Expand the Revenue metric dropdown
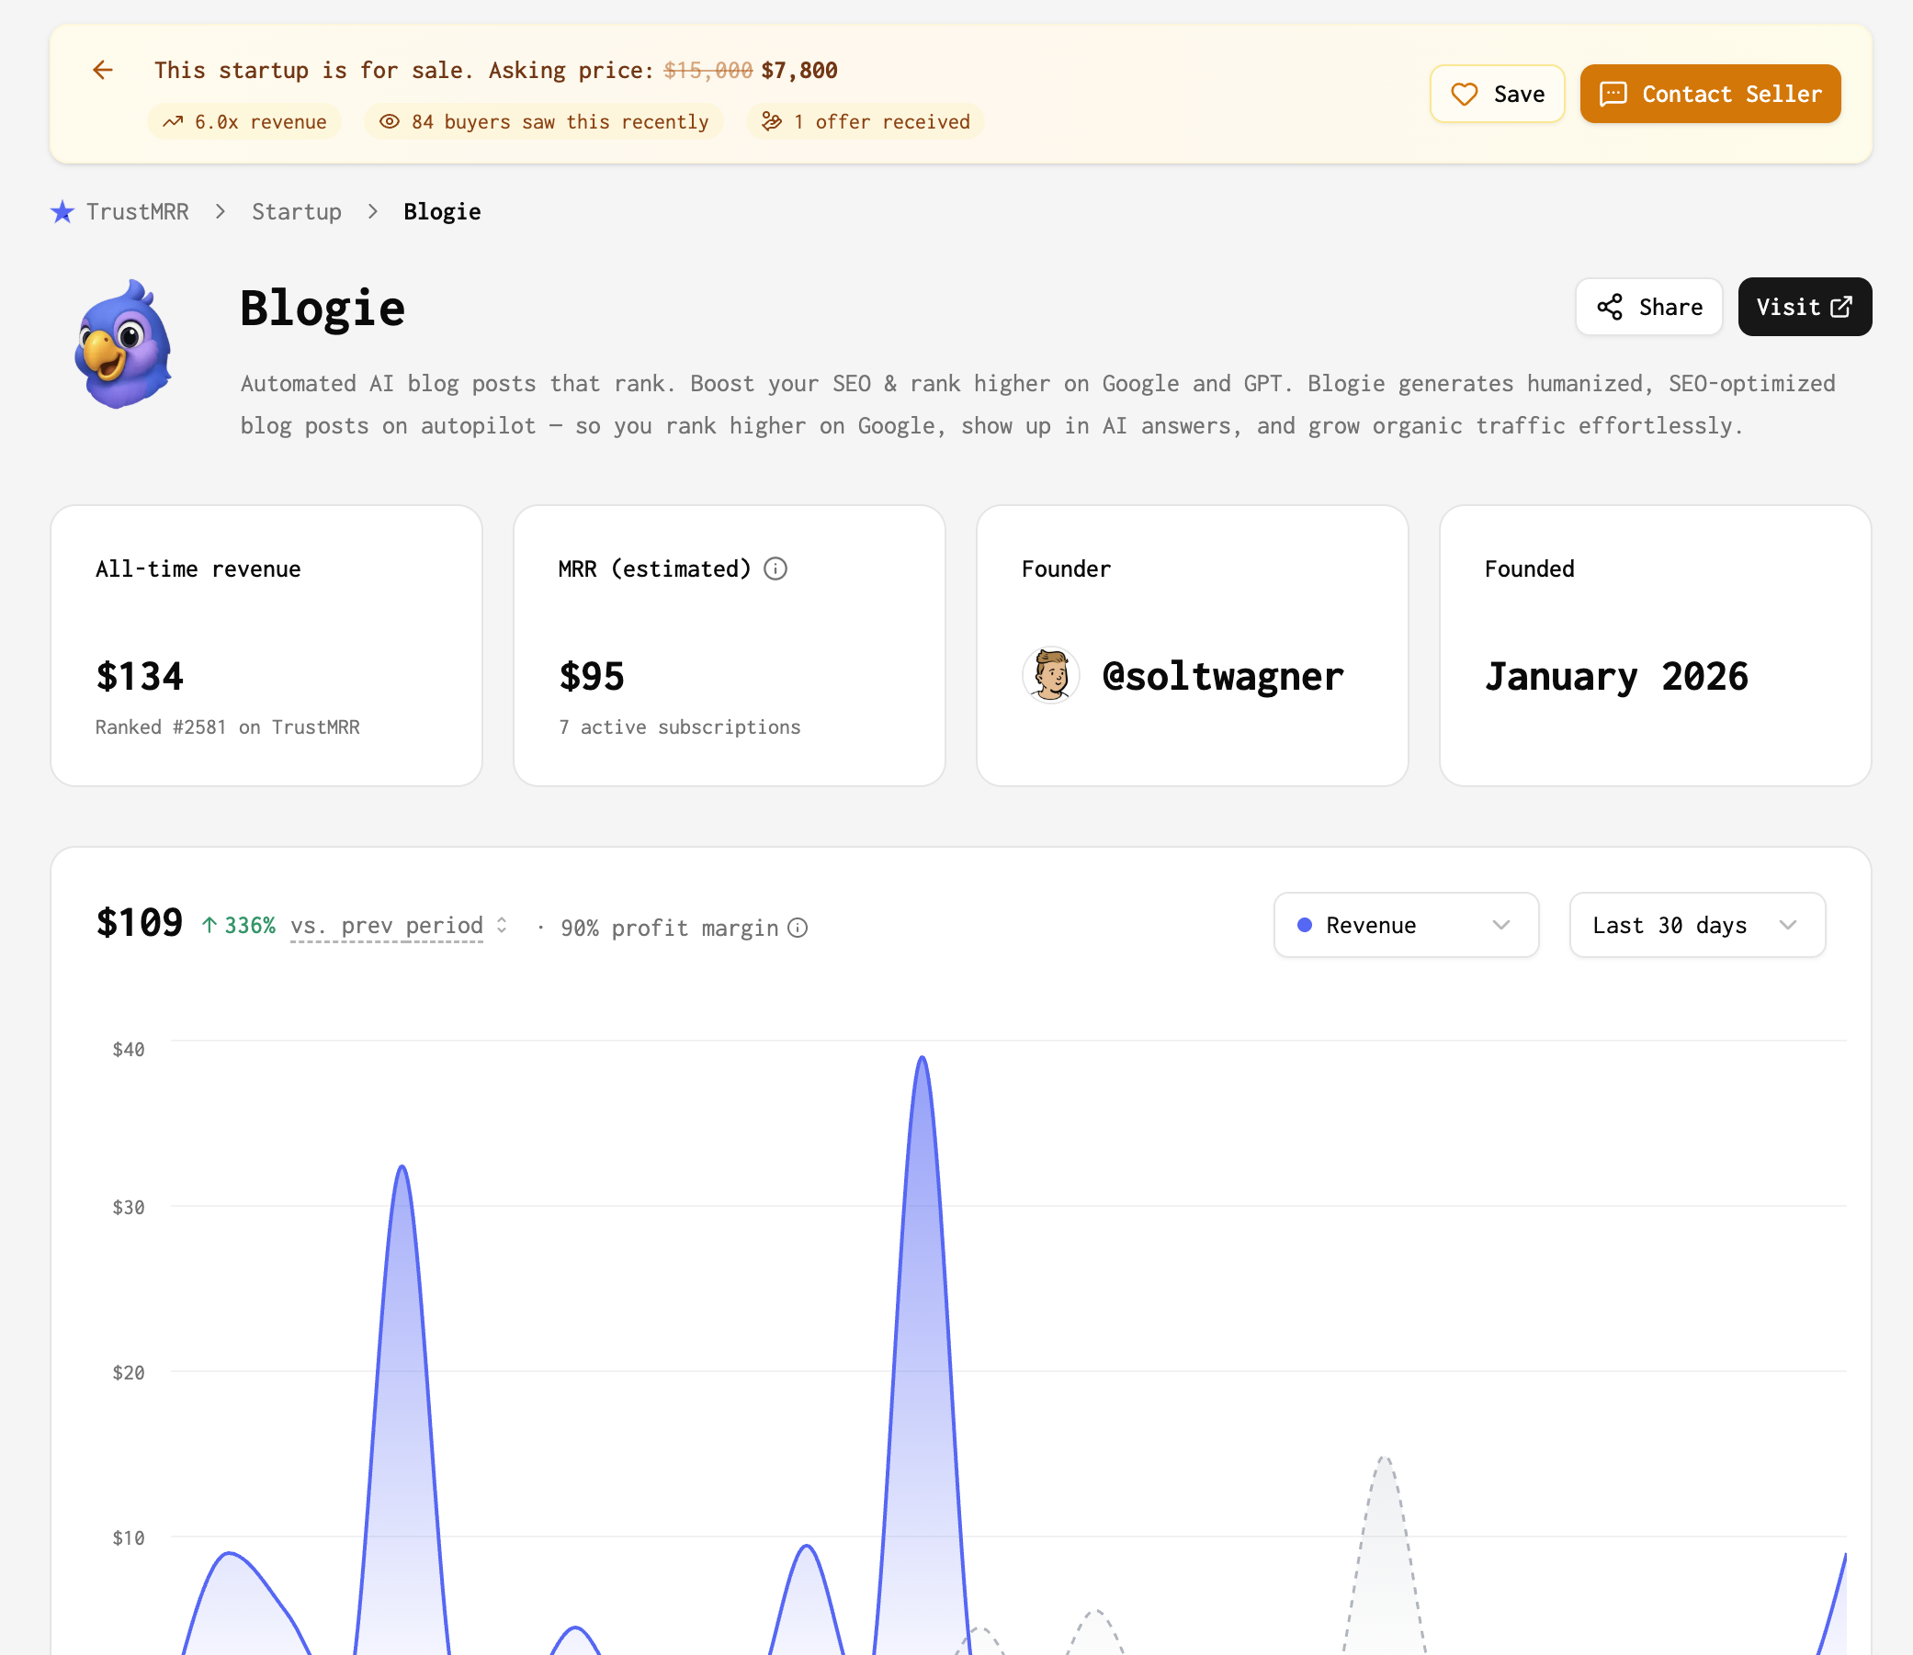The height and width of the screenshot is (1655, 1913). 1405,926
